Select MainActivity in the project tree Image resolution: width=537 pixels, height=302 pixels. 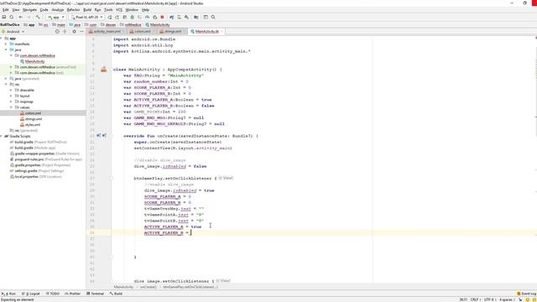34,61
